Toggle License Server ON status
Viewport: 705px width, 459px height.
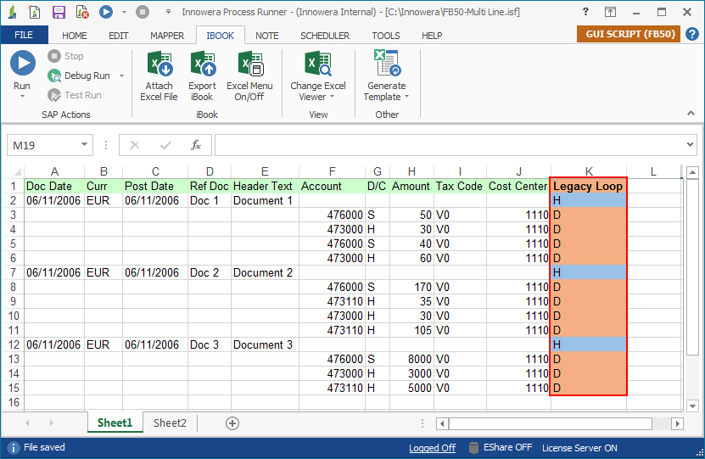tap(579, 448)
